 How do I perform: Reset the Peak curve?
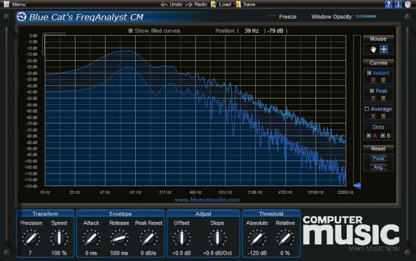point(378,159)
